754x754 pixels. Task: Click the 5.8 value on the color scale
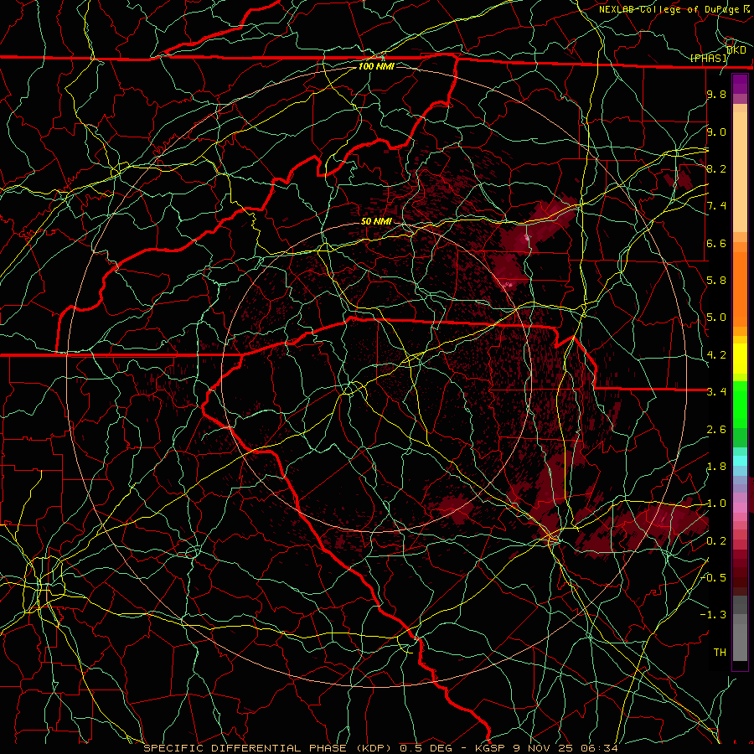click(x=716, y=281)
